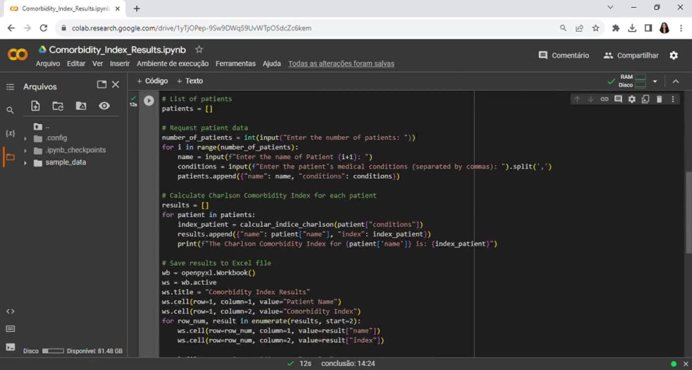The width and height of the screenshot is (692, 370).
Task: Click 'Todas as alterações foram salvas' link
Action: pyautogui.click(x=341, y=64)
